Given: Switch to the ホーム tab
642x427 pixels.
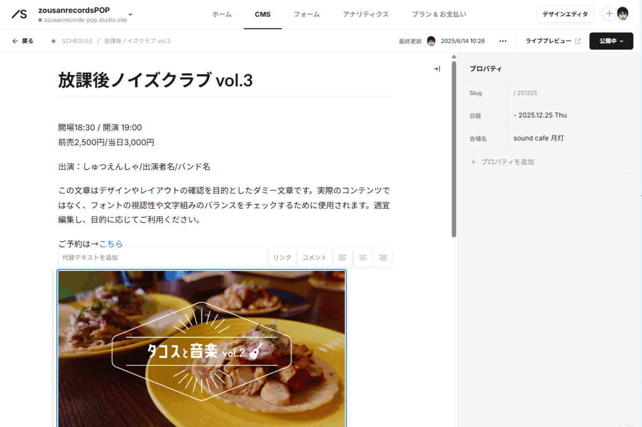Looking at the screenshot, I should click(222, 14).
